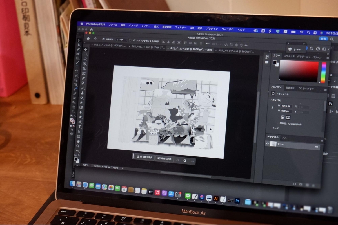338x225 pixels.
Task: Switch to BUS_ブラック.psd tab
Action: pyautogui.click(x=236, y=51)
